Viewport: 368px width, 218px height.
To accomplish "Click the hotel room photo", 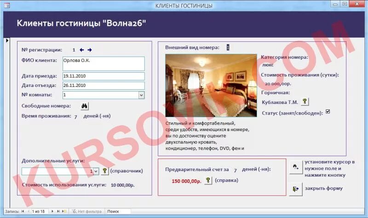I will [211, 86].
